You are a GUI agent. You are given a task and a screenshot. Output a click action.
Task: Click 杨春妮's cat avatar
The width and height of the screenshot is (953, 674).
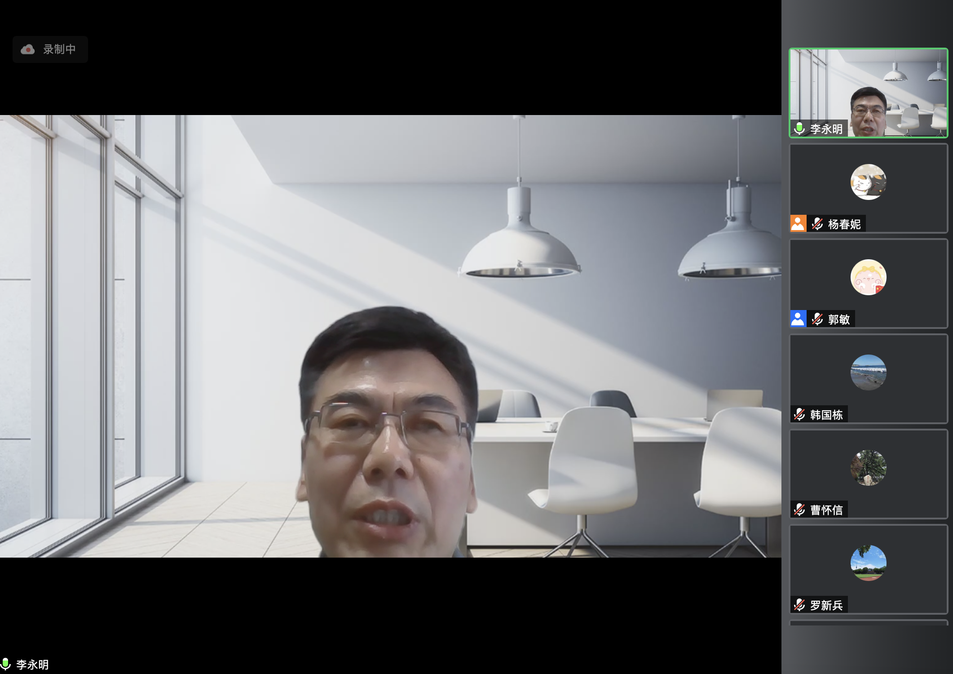pyautogui.click(x=868, y=182)
